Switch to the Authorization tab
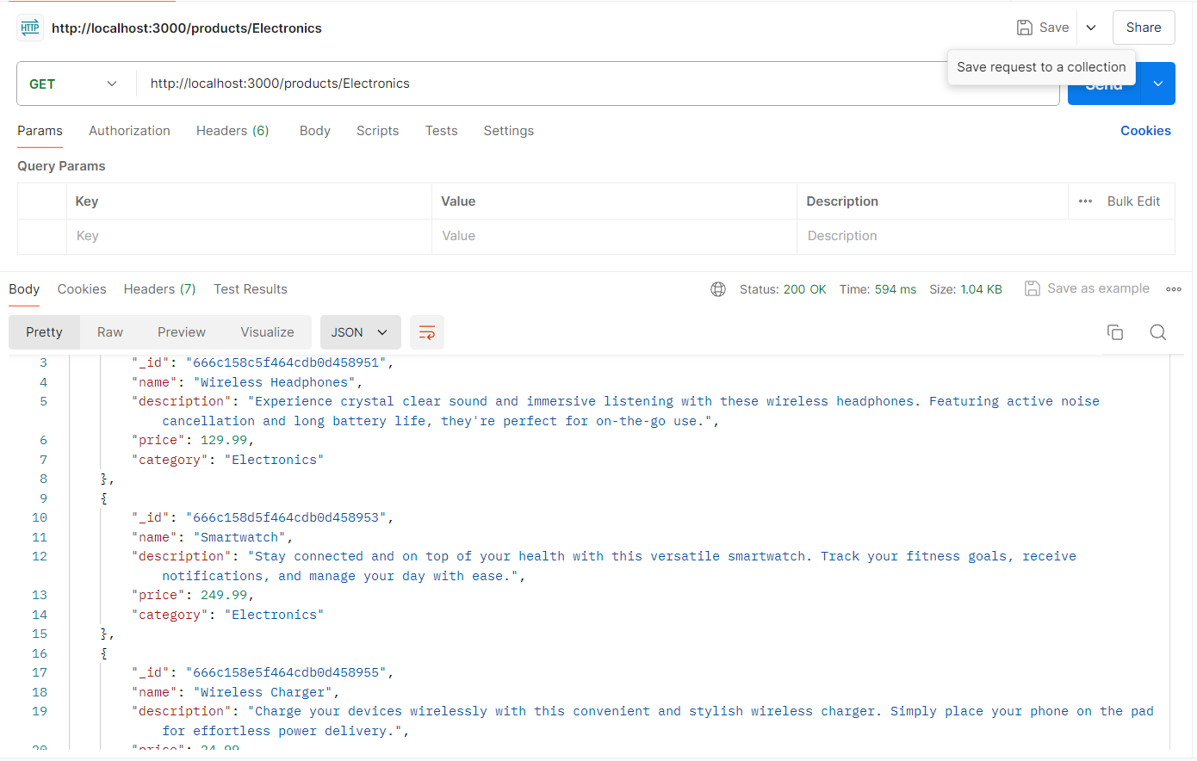1197x761 pixels. pos(129,131)
